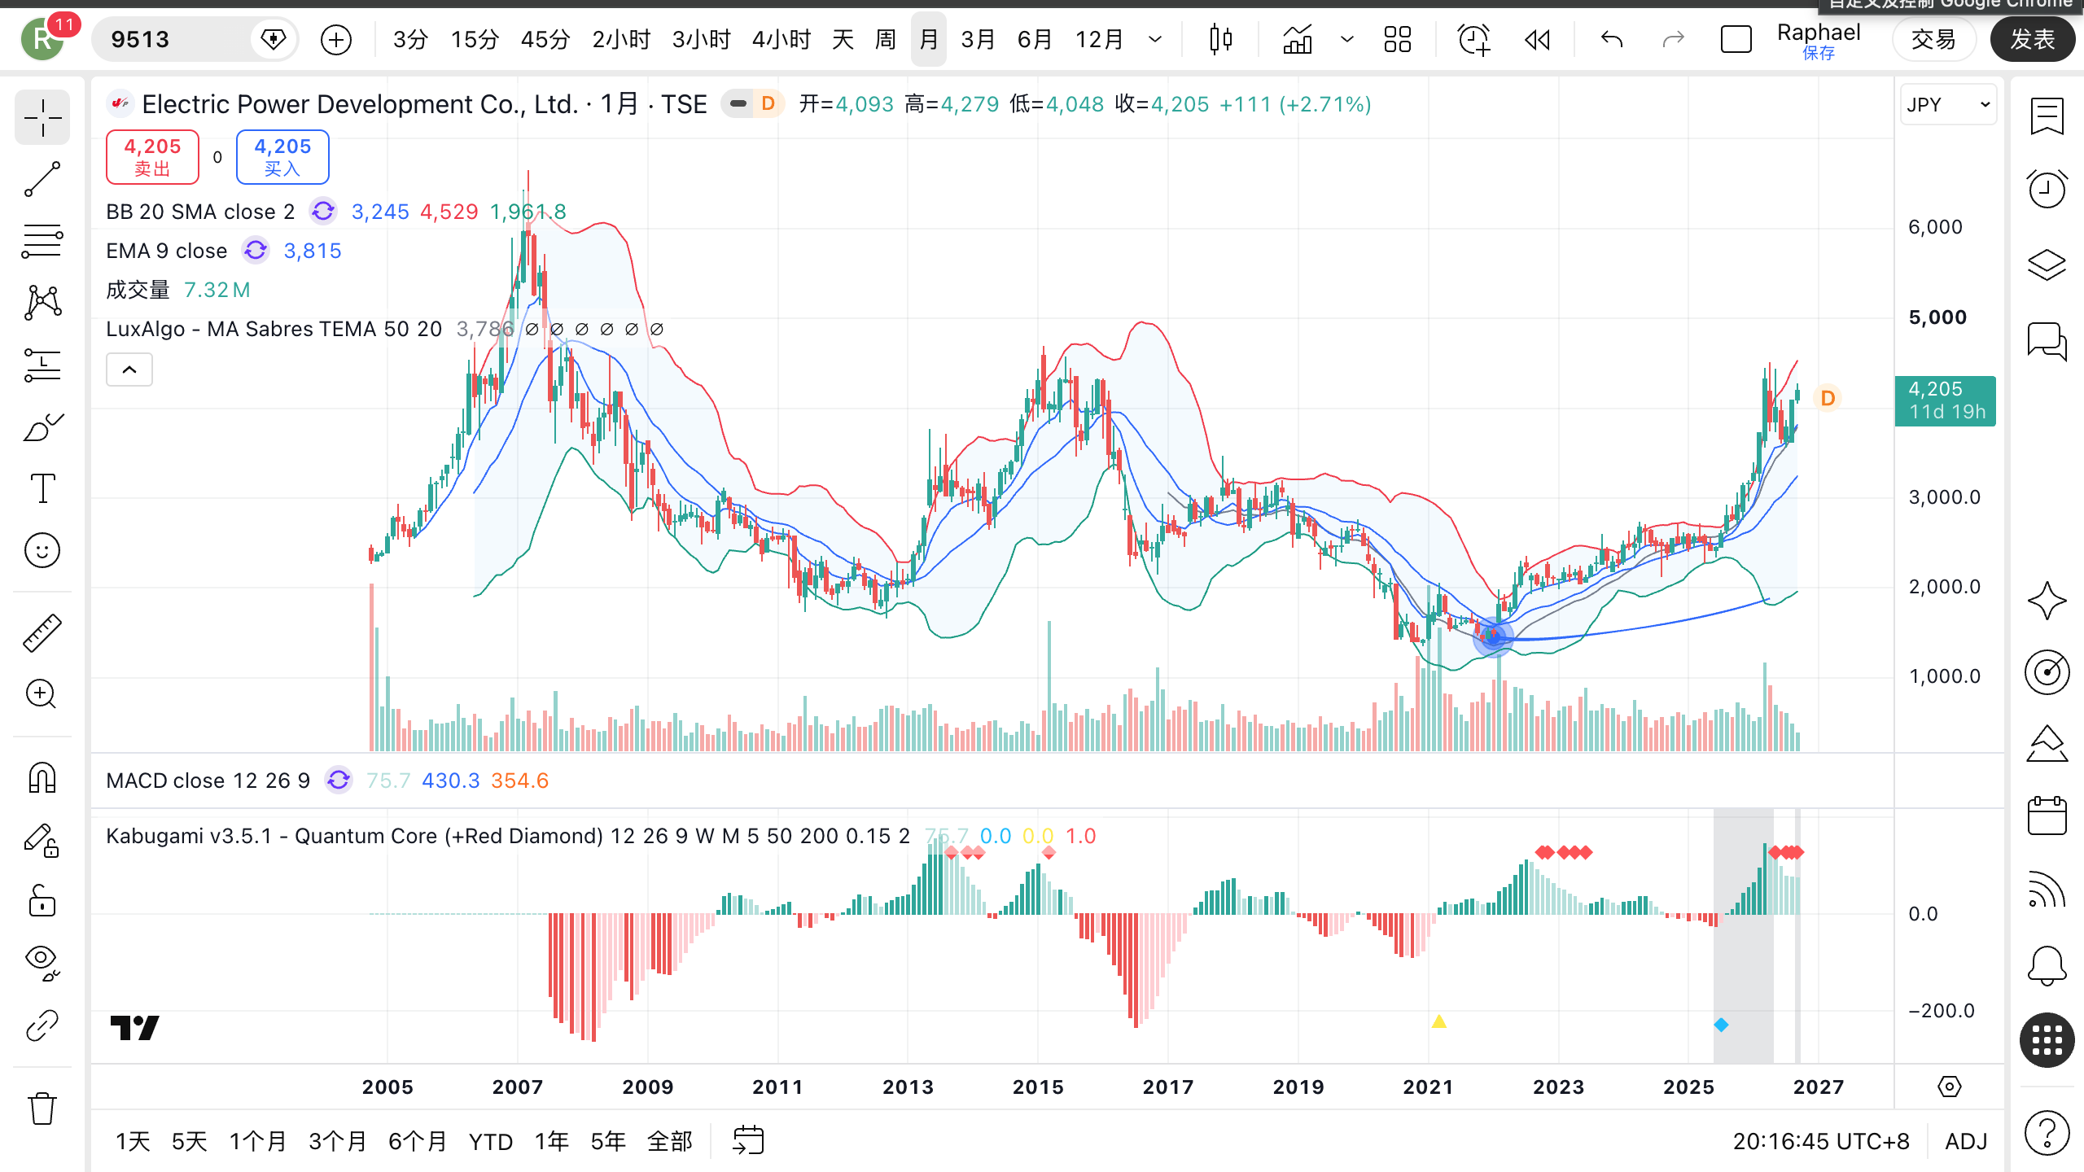This screenshot has height=1172, width=2084.
Task: Select the crosshair cursor tool
Action: point(42,119)
